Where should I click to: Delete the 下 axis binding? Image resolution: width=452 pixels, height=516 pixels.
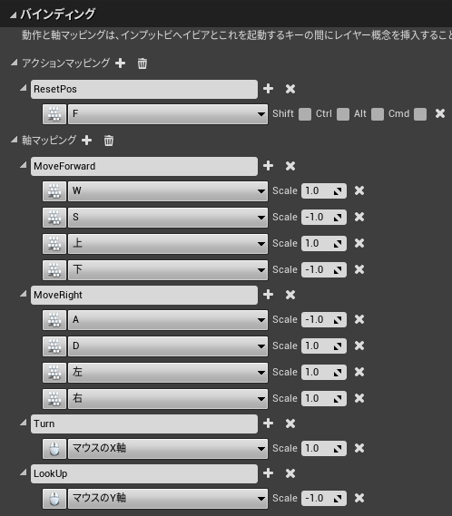(x=359, y=269)
